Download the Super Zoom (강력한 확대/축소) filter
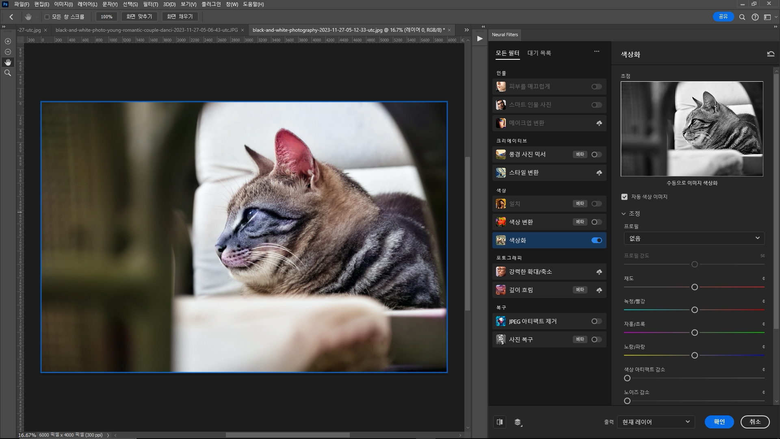The width and height of the screenshot is (780, 439). (x=599, y=272)
